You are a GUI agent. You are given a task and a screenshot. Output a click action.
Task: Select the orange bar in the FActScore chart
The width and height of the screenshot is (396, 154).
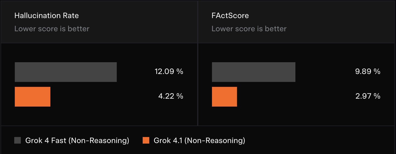coord(224,97)
